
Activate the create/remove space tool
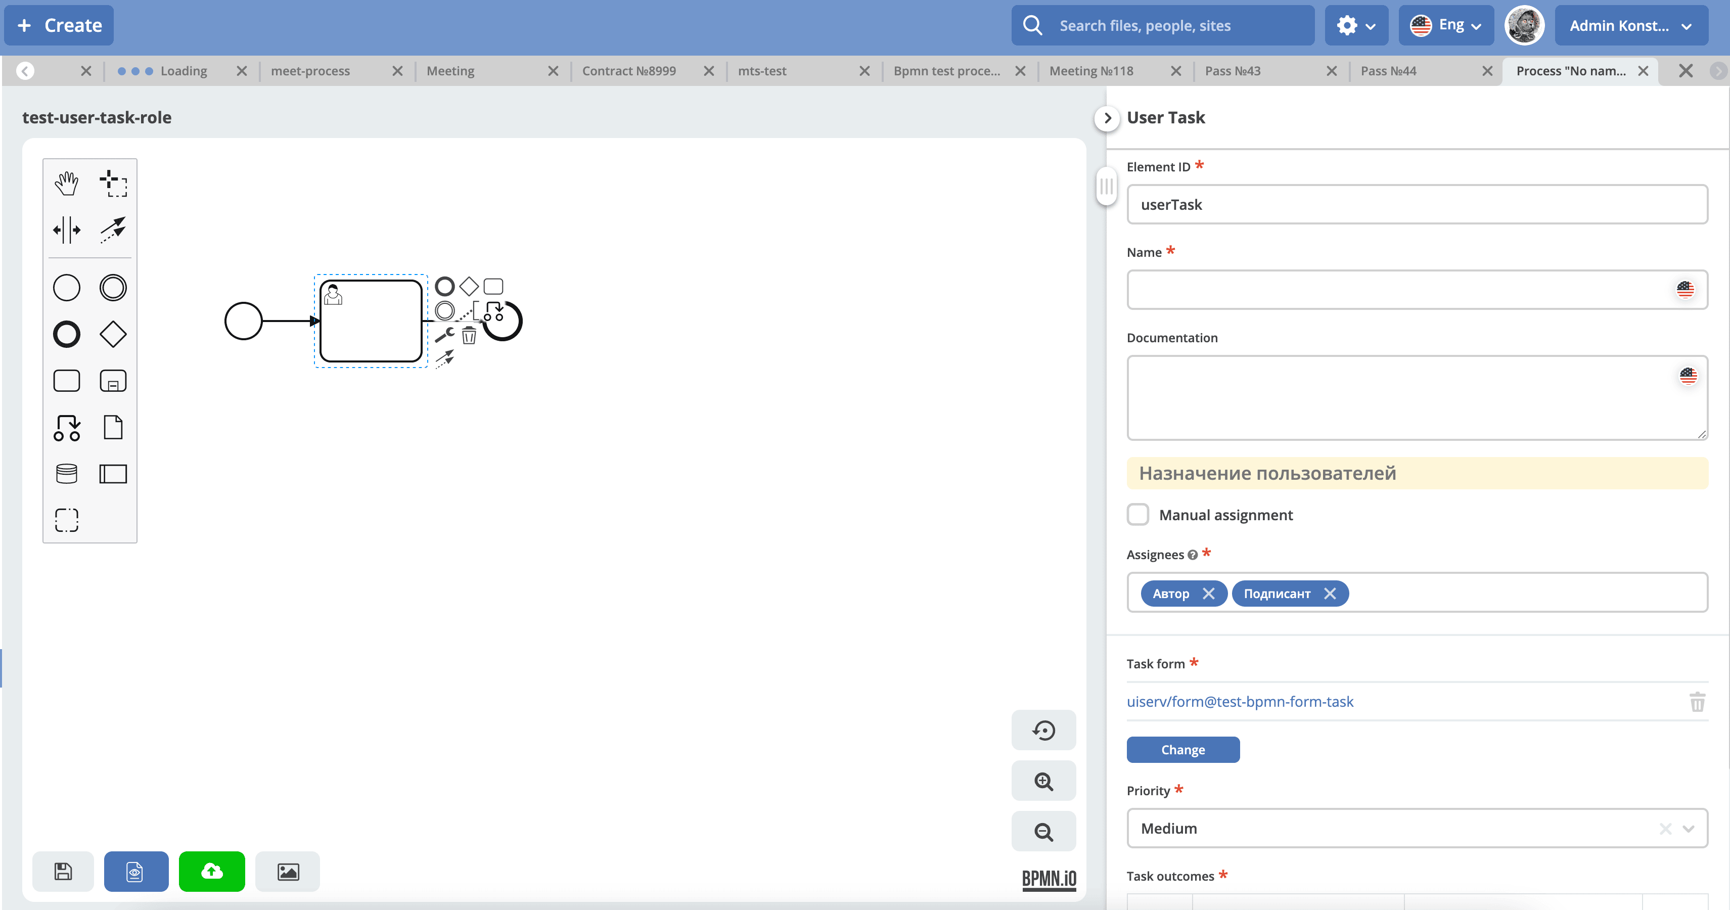click(x=67, y=230)
